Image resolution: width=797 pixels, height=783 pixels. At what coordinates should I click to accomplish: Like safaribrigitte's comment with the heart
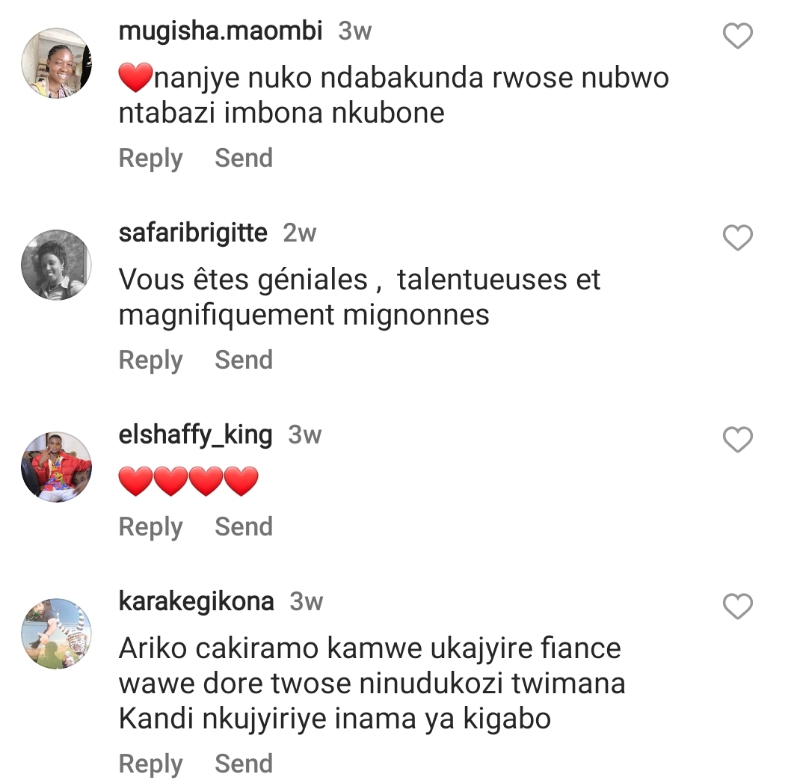tap(738, 238)
